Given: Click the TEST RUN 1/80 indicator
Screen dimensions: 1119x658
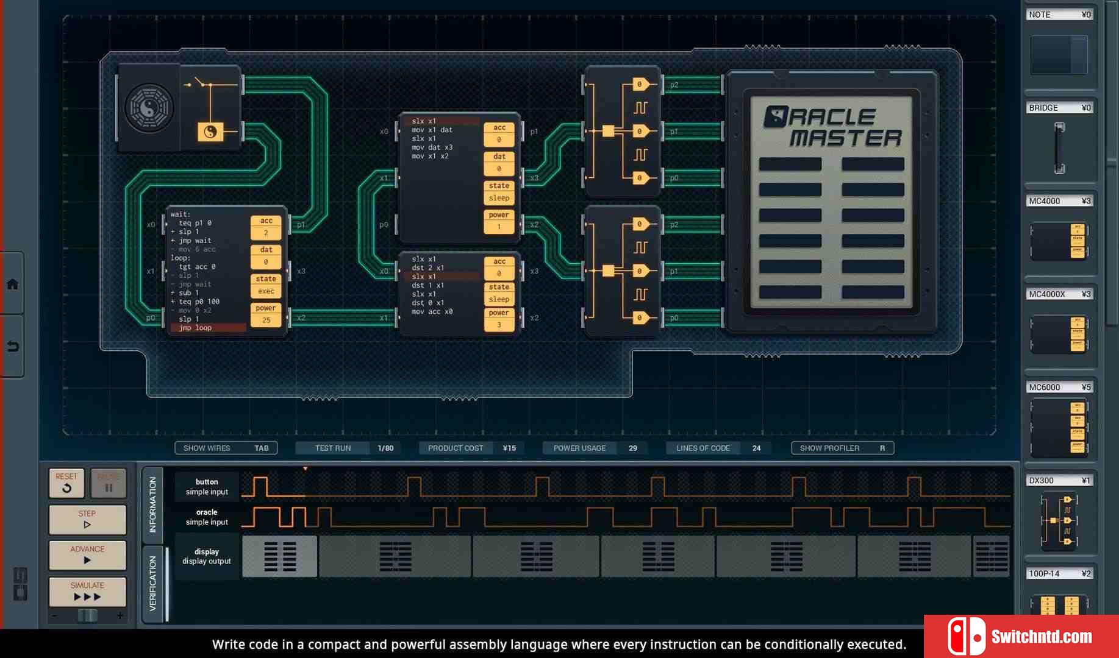Looking at the screenshot, I should (x=349, y=448).
